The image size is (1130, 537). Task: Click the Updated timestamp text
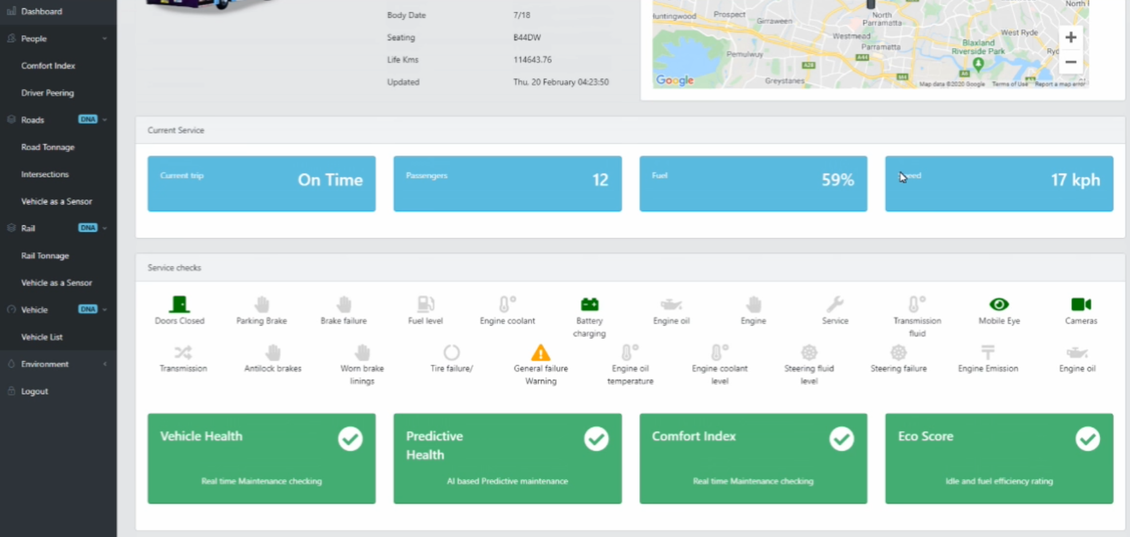click(x=561, y=82)
